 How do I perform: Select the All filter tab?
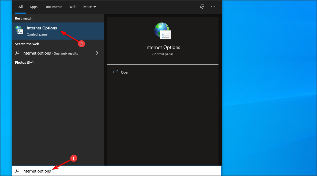(x=20, y=7)
